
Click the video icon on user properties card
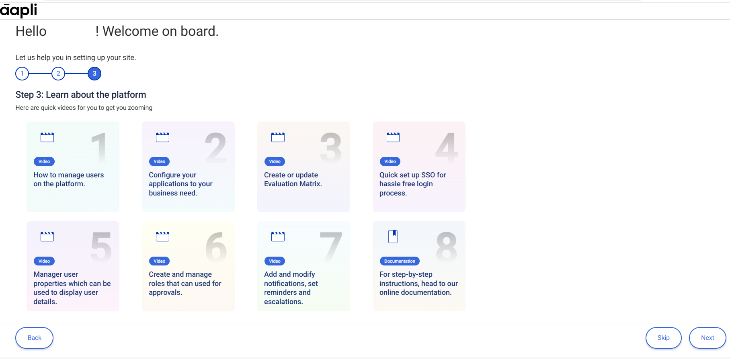pyautogui.click(x=47, y=237)
